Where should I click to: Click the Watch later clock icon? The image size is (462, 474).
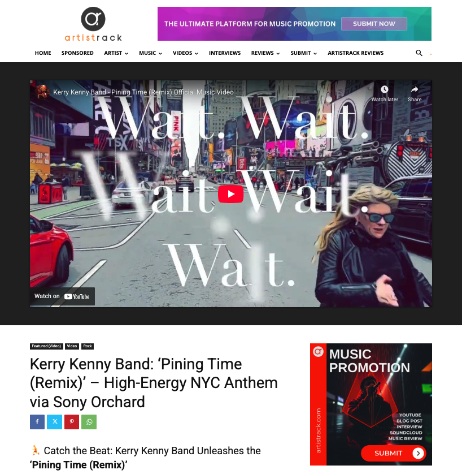[385, 89]
